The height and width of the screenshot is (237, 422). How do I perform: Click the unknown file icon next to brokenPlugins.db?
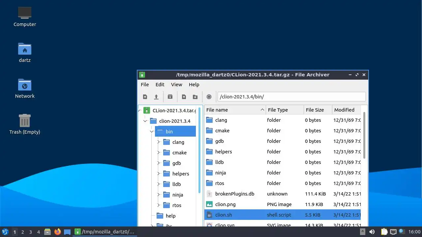pyautogui.click(x=209, y=194)
